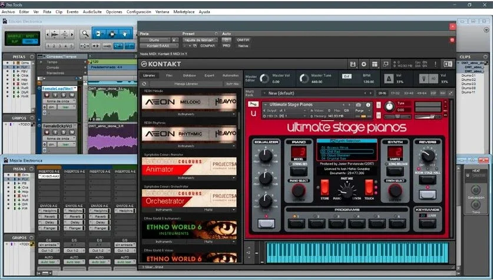Mute the FemaleBckpVcl track
The height and width of the screenshot is (280, 493).
(x=72, y=133)
